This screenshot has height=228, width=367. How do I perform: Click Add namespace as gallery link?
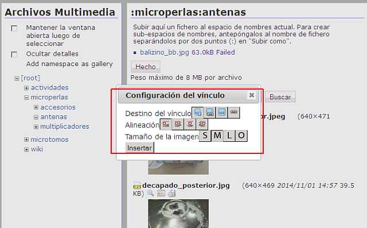point(69,64)
